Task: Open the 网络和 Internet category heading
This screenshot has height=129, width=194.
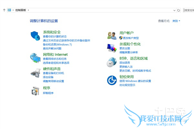Action: pyautogui.click(x=55, y=55)
